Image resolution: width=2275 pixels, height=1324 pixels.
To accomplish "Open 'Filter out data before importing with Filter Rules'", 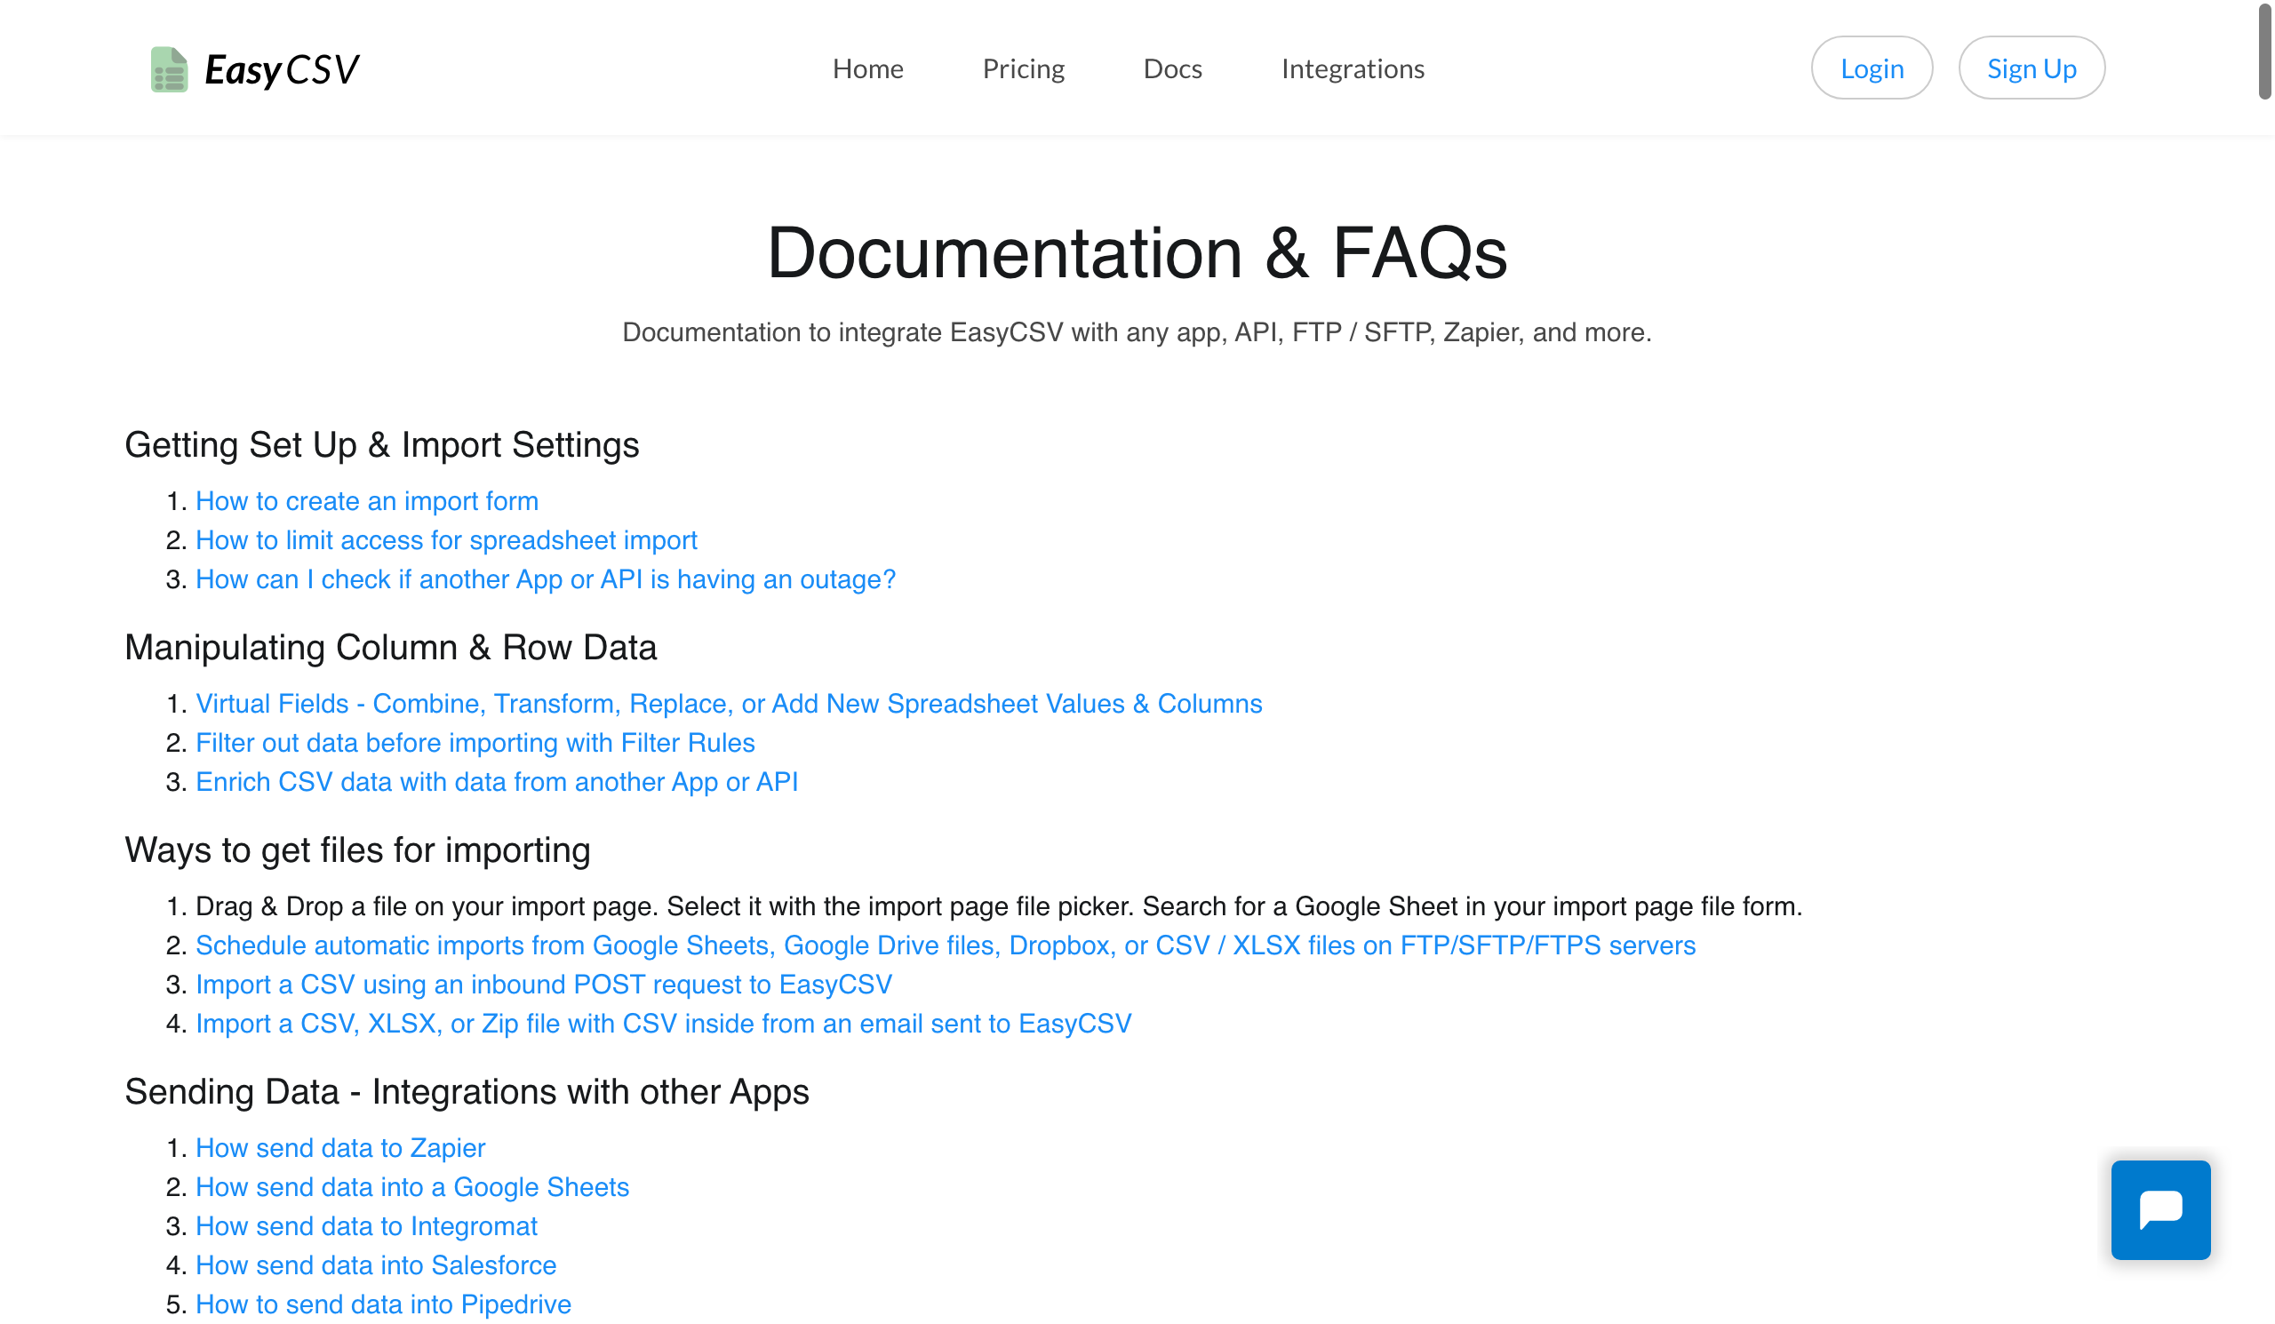I will click(x=475, y=742).
